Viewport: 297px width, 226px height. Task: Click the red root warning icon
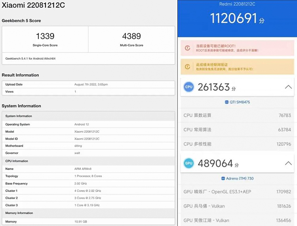[x=187, y=48]
